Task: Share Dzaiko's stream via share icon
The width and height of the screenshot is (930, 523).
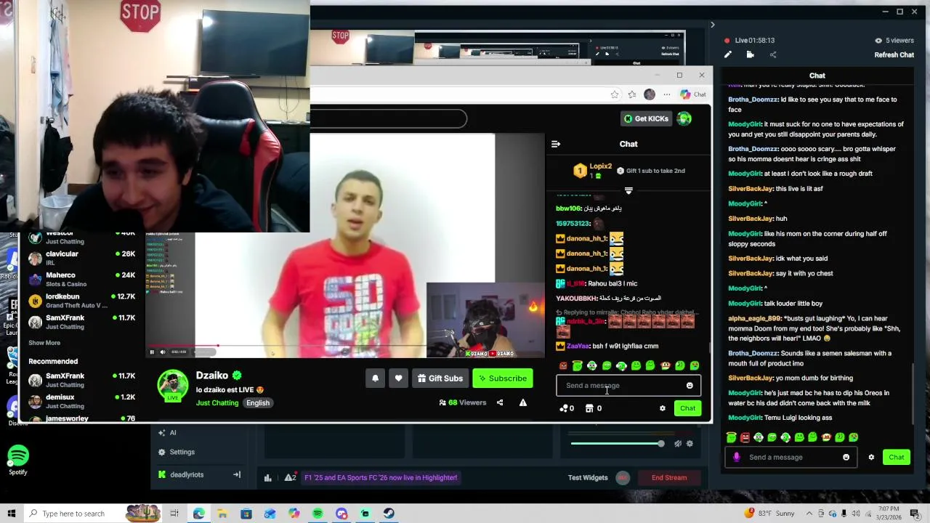Action: (x=500, y=402)
